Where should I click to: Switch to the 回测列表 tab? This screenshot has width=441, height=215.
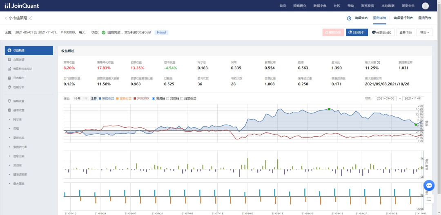425,18
